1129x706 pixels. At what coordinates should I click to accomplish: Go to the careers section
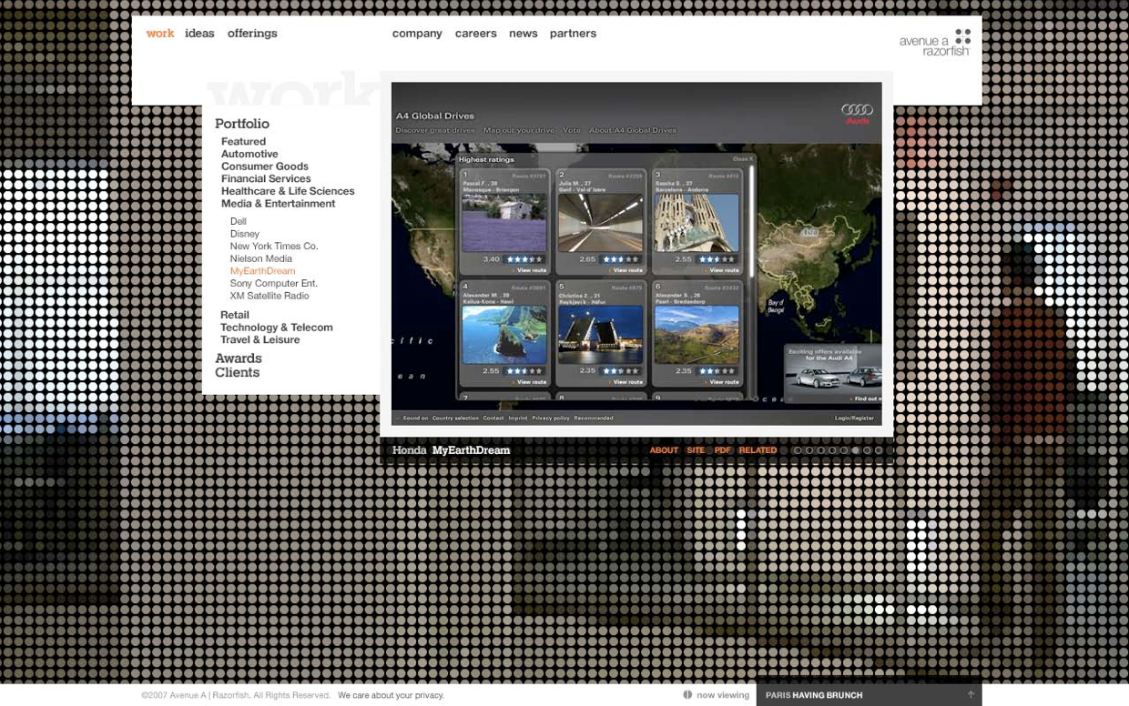coord(475,34)
